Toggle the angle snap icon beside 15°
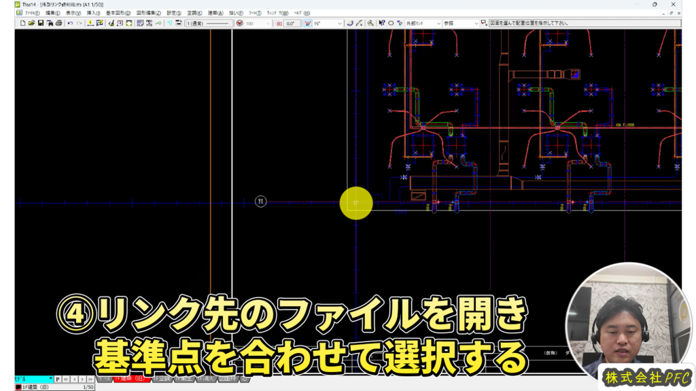696x391 pixels. click(307, 23)
